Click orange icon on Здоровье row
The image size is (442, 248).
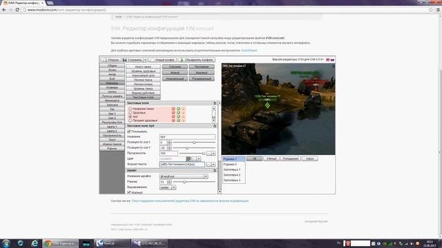coord(183,112)
